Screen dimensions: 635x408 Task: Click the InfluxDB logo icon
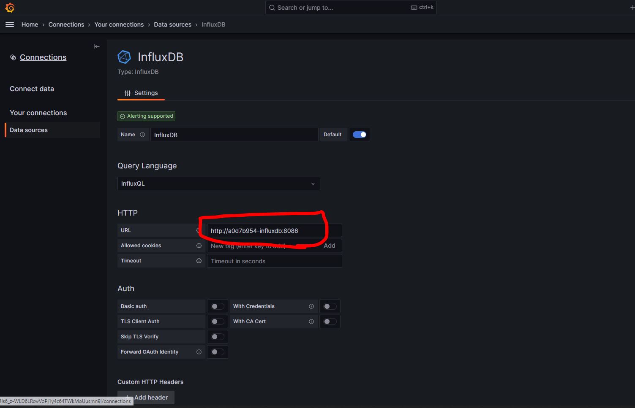124,57
